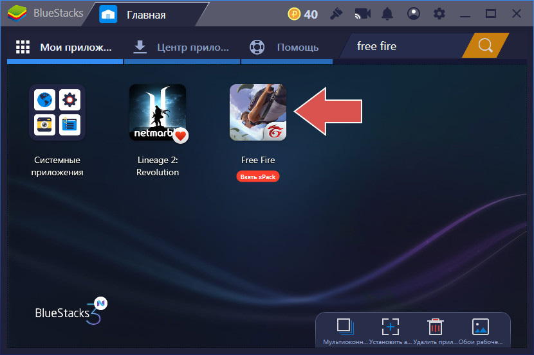Switch to Мои приложения tab
534x355 pixels.
coord(65,48)
